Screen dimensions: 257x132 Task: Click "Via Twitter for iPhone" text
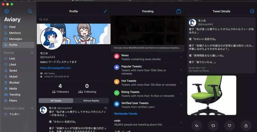pyautogui.click(x=199, y=71)
